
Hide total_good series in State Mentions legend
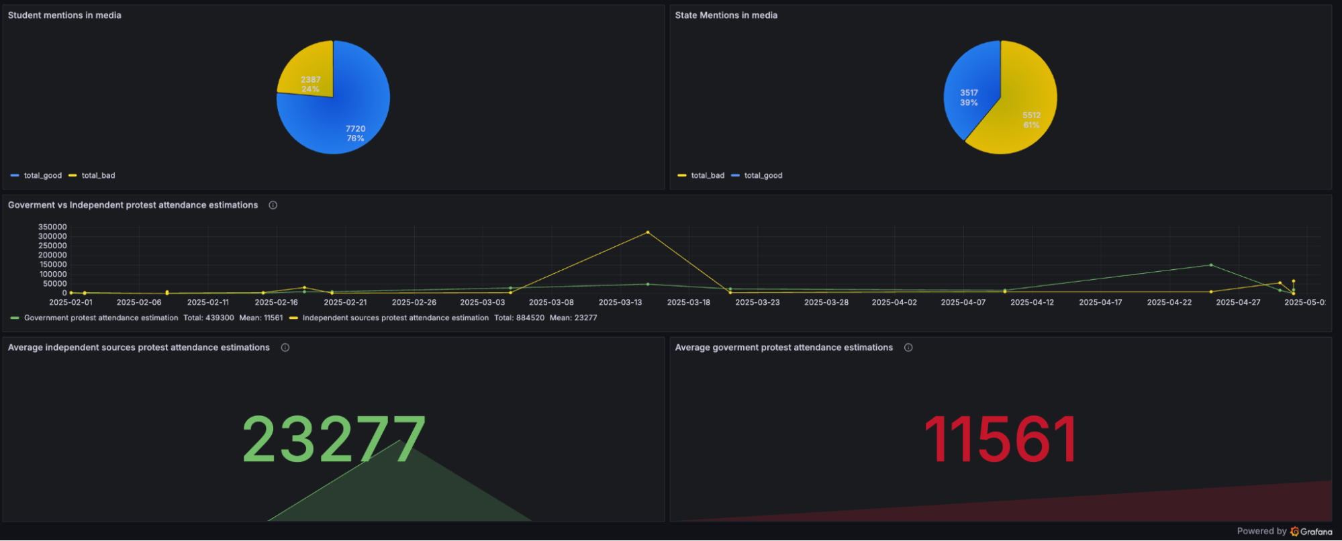pyautogui.click(x=763, y=176)
